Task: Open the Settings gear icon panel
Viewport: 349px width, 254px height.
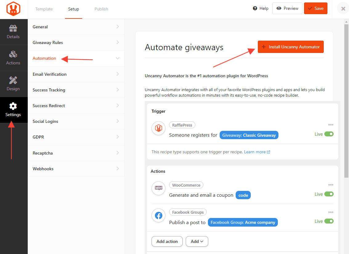Action: (13, 110)
